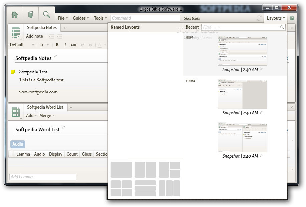Open the Tools menu
The height and width of the screenshot is (207, 306).
[x=100, y=18]
